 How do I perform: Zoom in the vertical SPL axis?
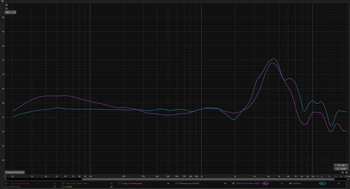[6, 5]
